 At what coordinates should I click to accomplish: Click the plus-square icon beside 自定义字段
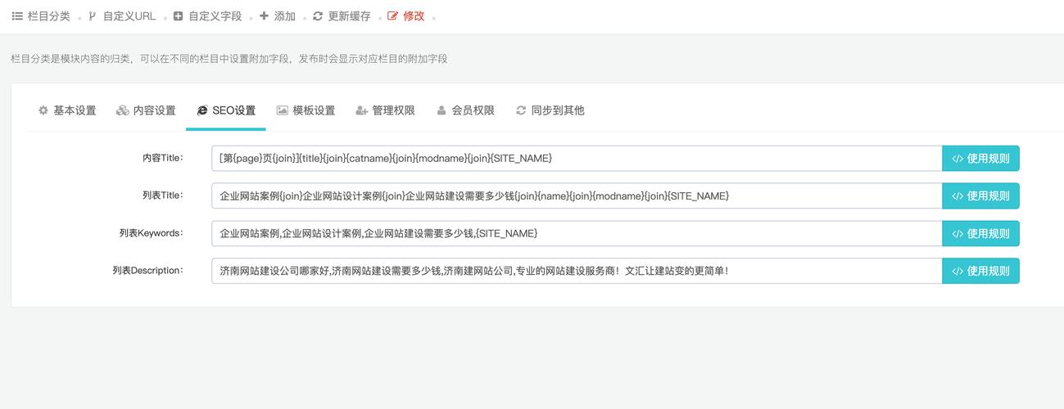178,16
